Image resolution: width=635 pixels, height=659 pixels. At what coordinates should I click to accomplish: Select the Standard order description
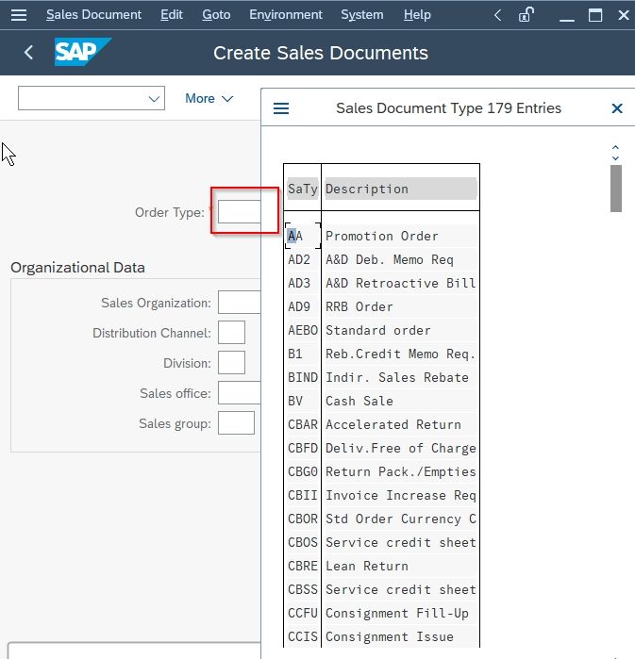coord(378,330)
